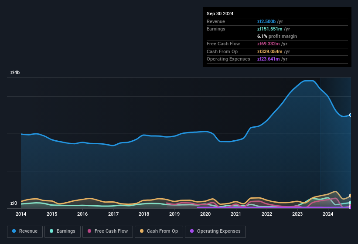Image resolution: width=358 pixels, height=244 pixels.
Task: Click the orange Cash From Op end marker
Action: 351,196
